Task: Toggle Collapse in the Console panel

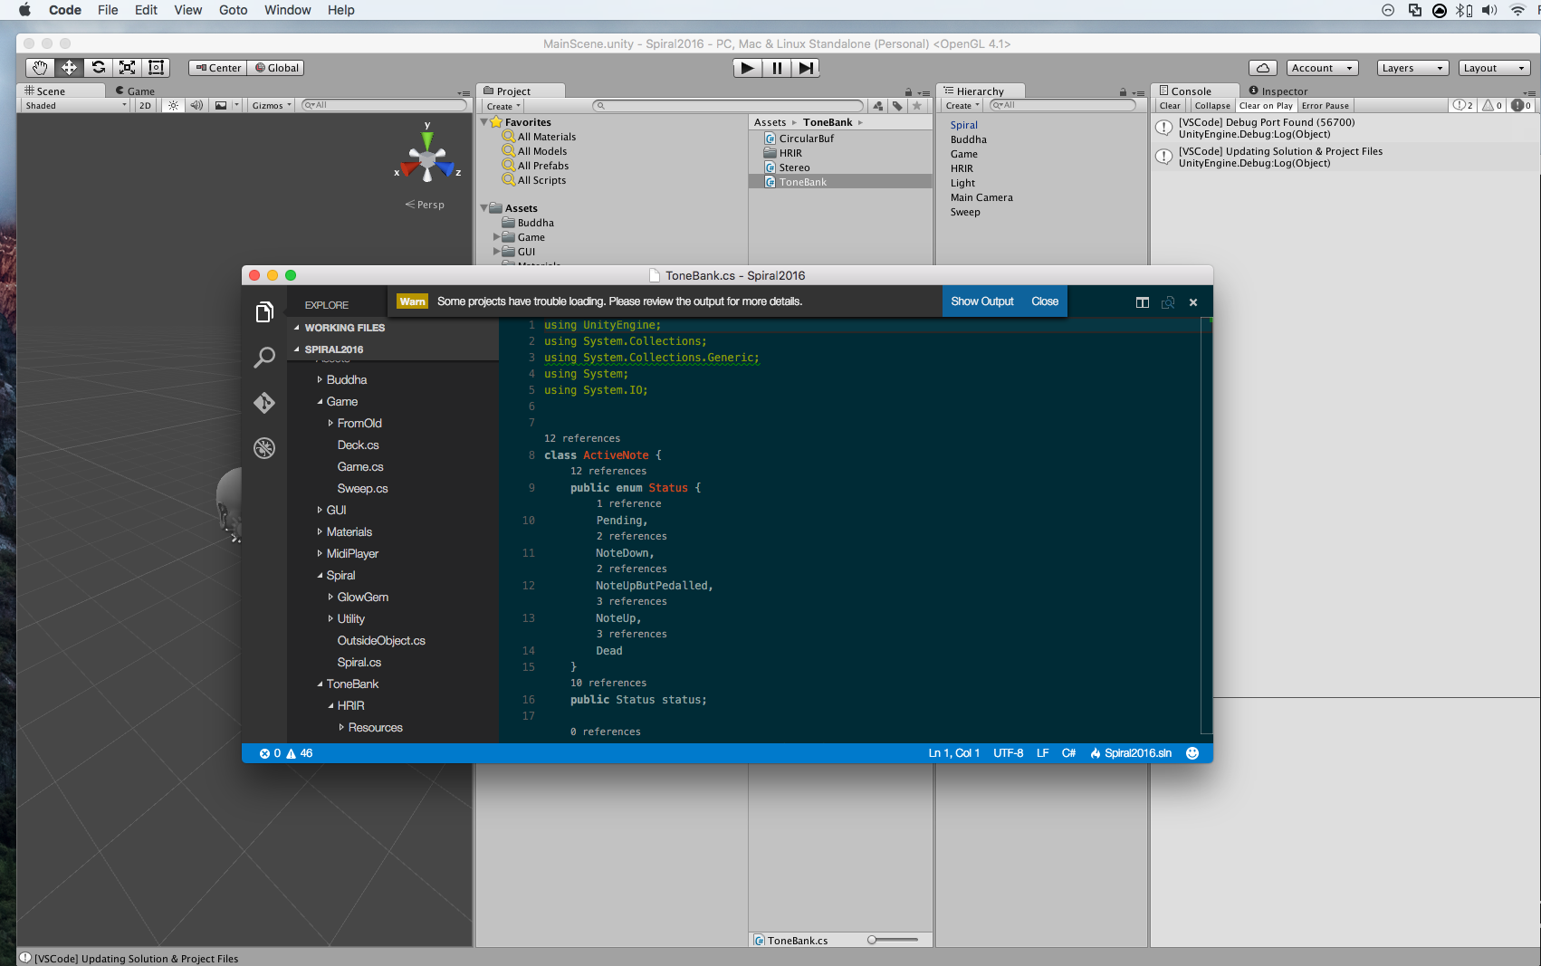Action: pyautogui.click(x=1212, y=106)
